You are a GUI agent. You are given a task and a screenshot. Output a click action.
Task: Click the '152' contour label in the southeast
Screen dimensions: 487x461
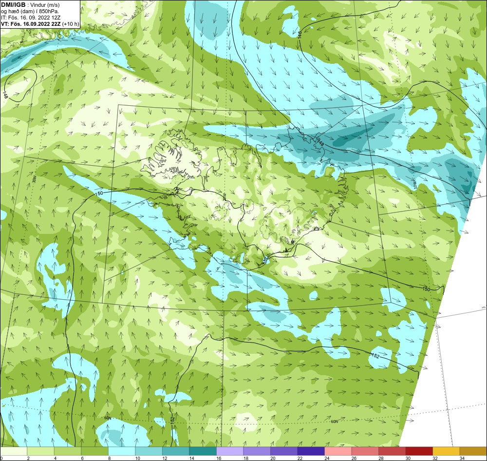pos(375,356)
